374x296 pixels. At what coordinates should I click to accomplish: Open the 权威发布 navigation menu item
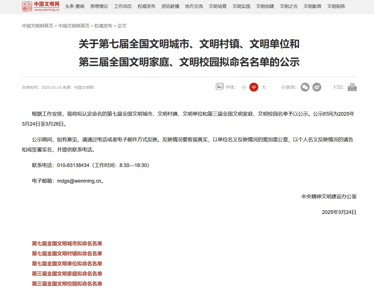click(146, 6)
